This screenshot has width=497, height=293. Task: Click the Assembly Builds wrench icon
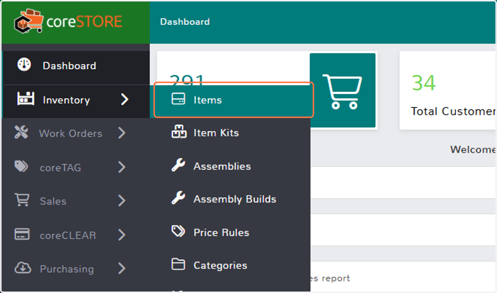click(179, 198)
